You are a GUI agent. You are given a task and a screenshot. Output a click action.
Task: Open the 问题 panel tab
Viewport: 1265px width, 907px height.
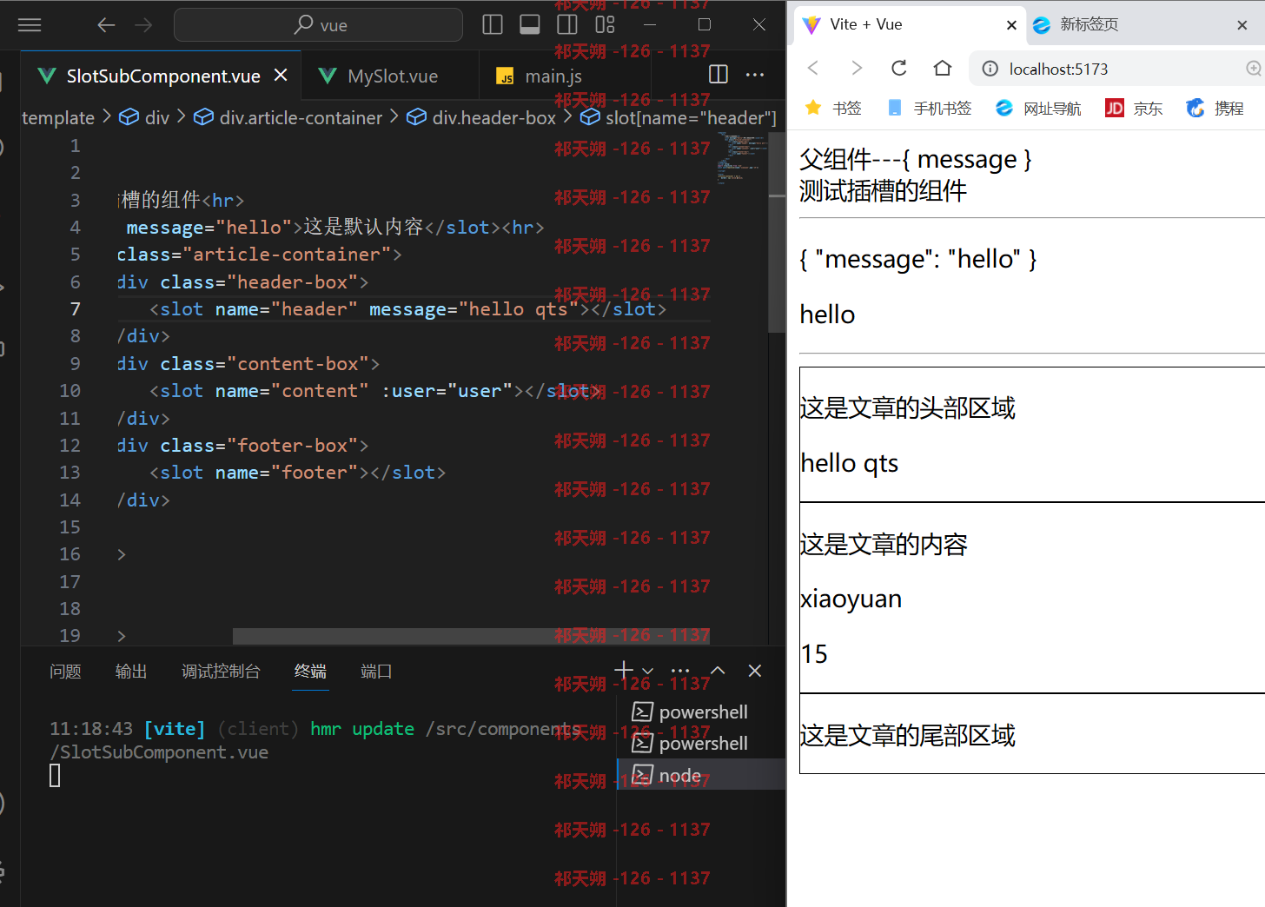coord(65,672)
